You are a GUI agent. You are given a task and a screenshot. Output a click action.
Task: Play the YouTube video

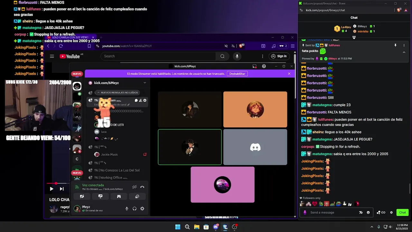coord(51,189)
